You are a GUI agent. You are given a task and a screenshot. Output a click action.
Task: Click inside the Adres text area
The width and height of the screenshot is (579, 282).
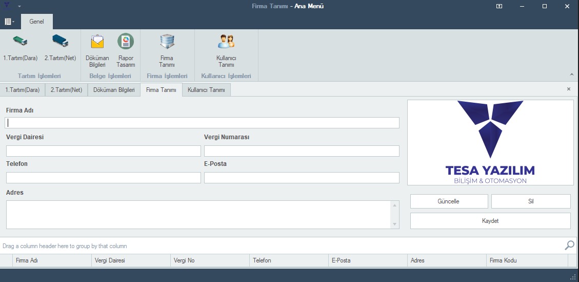coord(198,215)
